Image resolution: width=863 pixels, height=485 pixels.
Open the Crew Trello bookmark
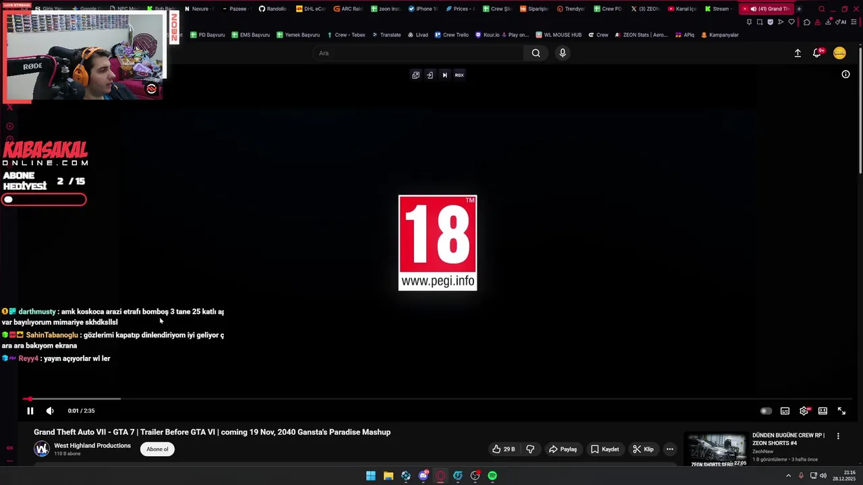click(x=452, y=35)
